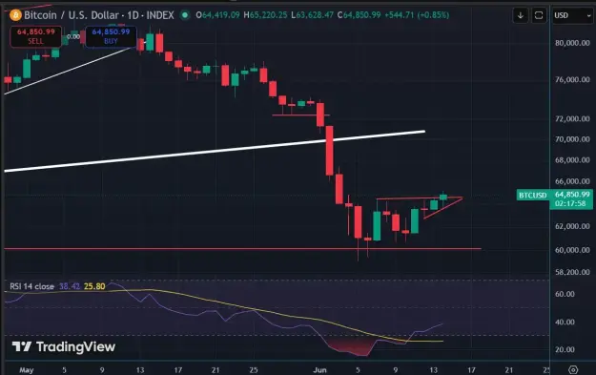The height and width of the screenshot is (375, 596).
Task: Open the USD currency dropdown
Action: (x=572, y=15)
